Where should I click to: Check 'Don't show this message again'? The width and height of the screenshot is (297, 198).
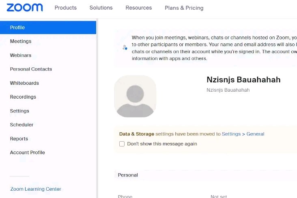point(122,144)
